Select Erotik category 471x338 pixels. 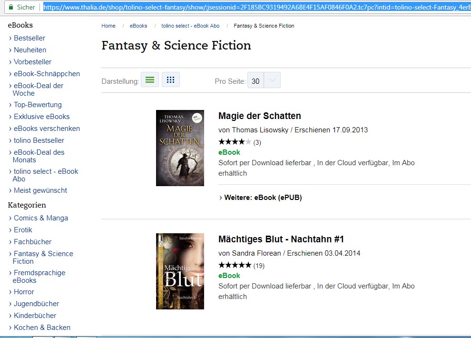tap(23, 230)
